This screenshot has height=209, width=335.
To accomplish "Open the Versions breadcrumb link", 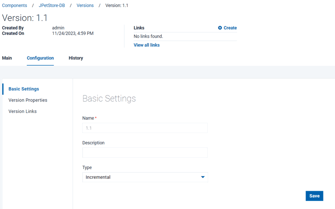I will (85, 6).
